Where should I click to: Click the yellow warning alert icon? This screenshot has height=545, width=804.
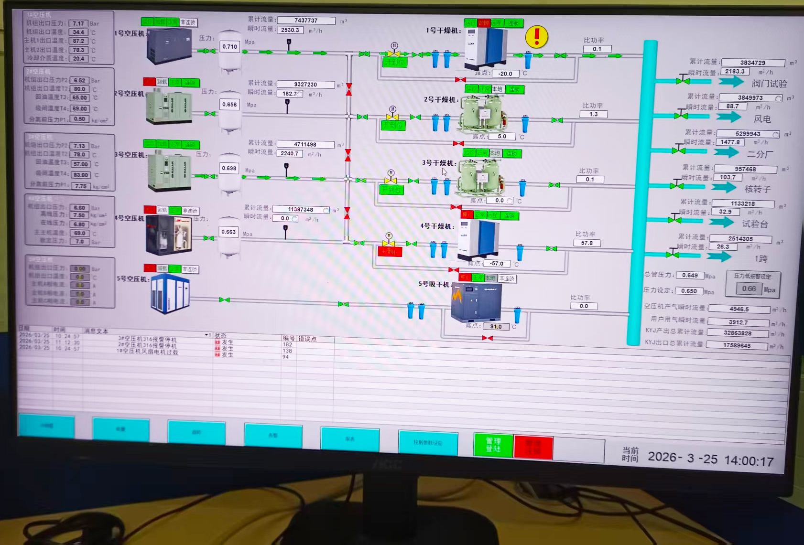tap(536, 37)
